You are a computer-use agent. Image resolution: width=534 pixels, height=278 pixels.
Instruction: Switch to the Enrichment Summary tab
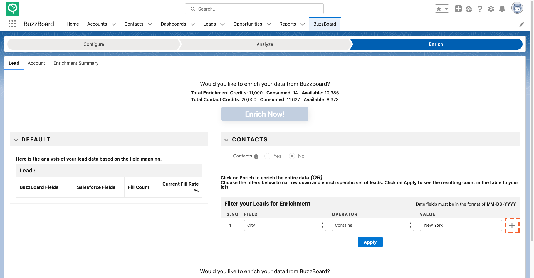pos(76,63)
